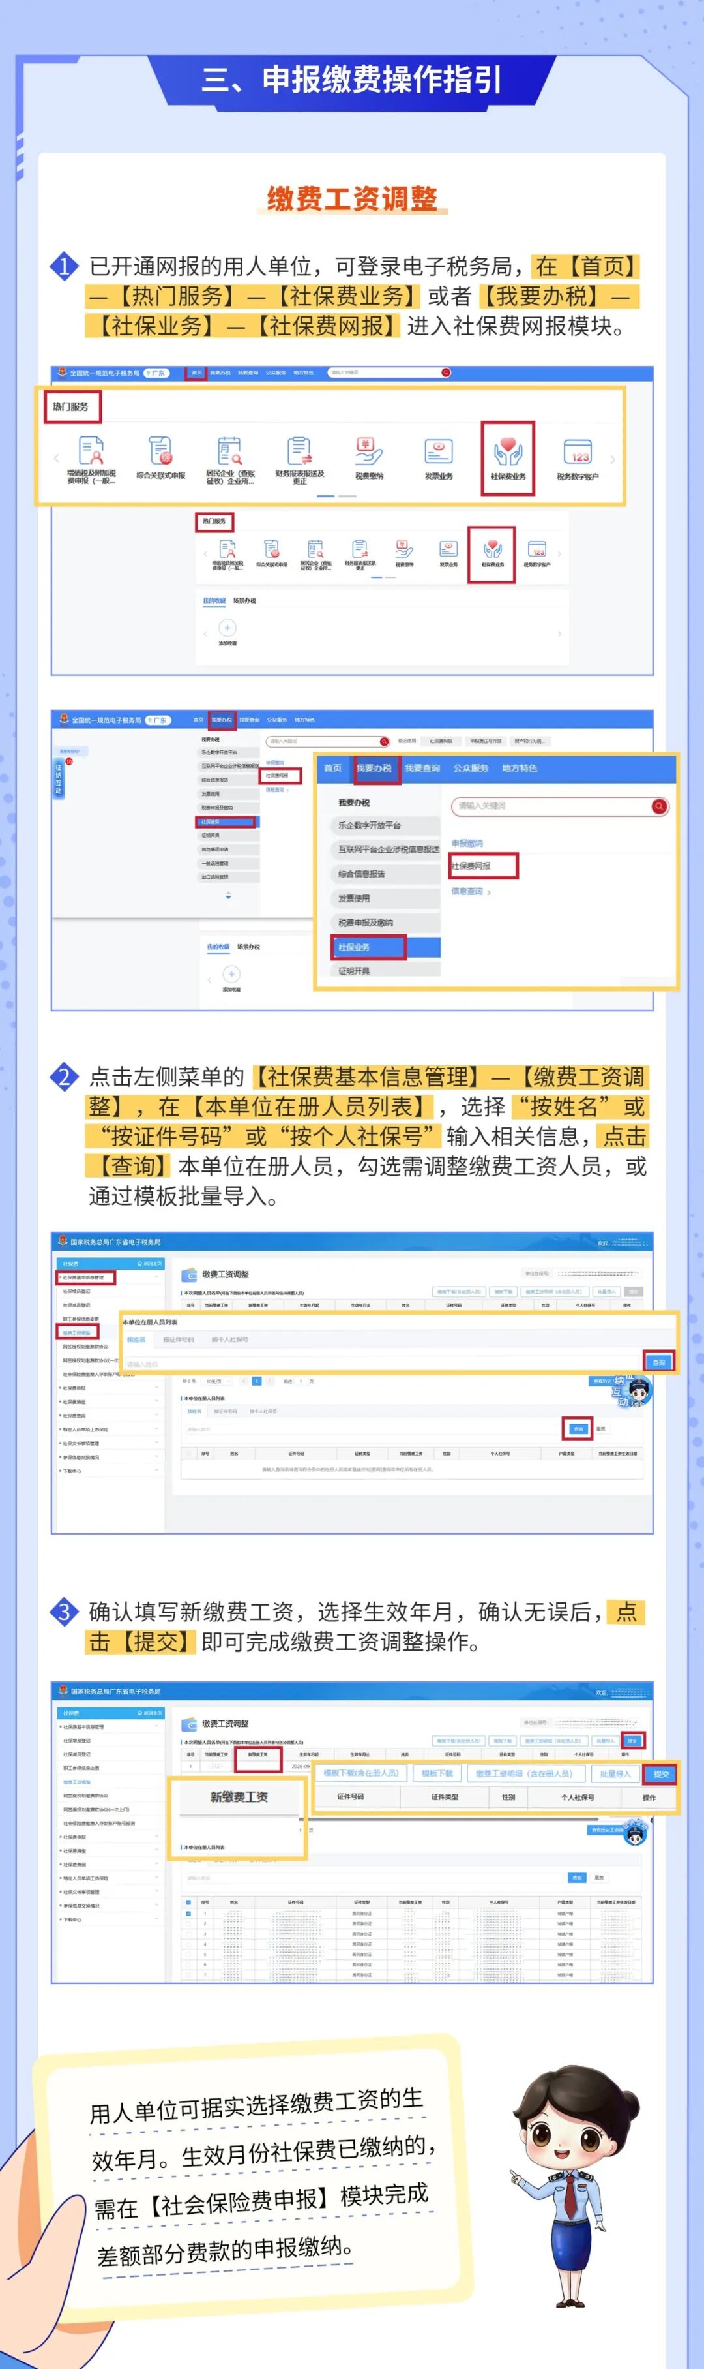Click left carousel arrow of enlarged 热门服务 row

(x=56, y=458)
